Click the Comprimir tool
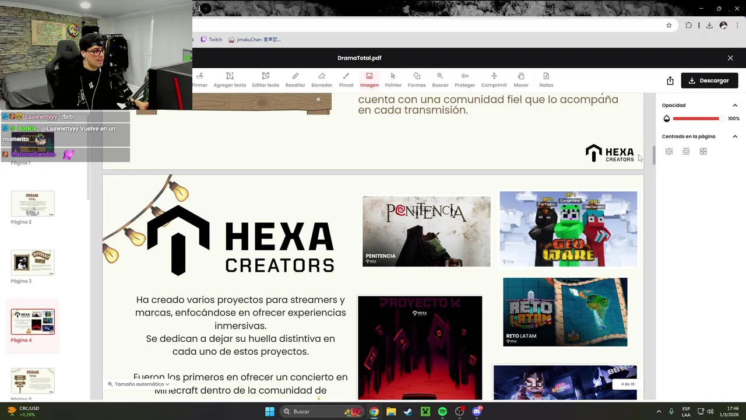Screen dimensions: 746x420 (x=494, y=80)
